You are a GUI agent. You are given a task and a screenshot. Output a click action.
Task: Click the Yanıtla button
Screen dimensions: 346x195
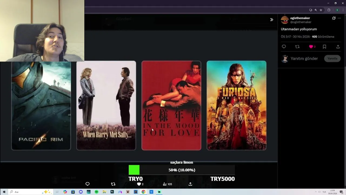point(332,58)
